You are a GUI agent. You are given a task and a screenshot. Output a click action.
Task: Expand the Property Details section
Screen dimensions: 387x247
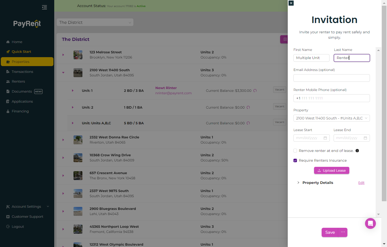pyautogui.click(x=298, y=183)
